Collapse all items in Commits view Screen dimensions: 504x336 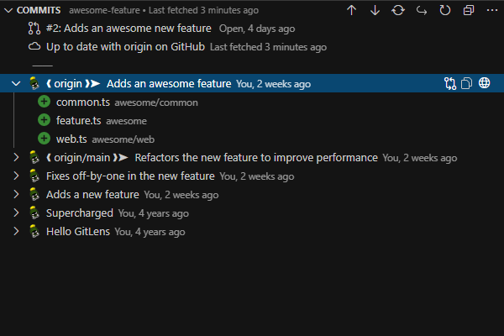469,10
